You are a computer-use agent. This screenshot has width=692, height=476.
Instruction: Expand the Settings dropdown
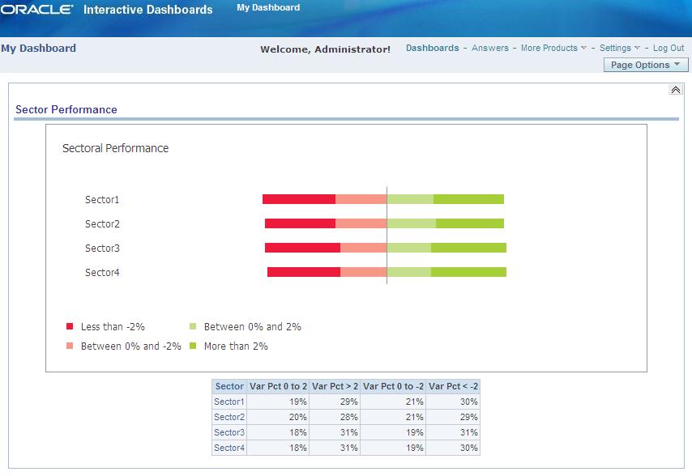pos(617,48)
